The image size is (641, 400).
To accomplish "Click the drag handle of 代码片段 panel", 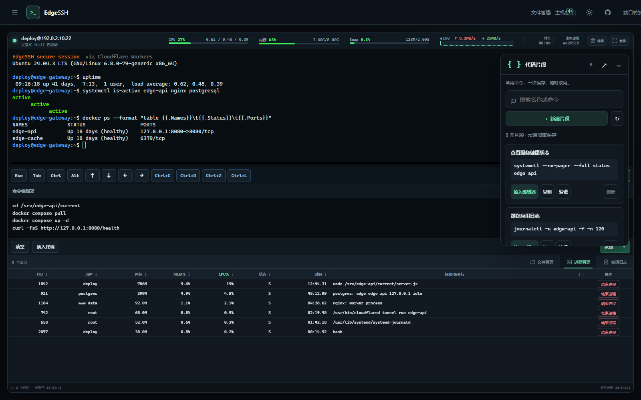I will click(x=591, y=65).
